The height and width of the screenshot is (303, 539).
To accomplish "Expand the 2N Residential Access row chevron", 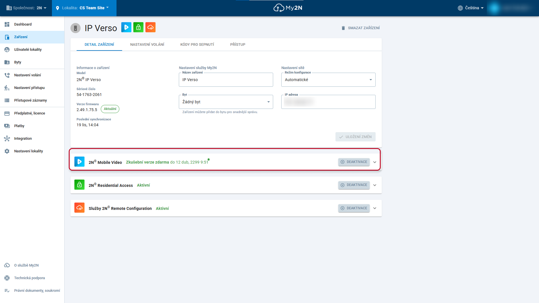I will [375, 185].
